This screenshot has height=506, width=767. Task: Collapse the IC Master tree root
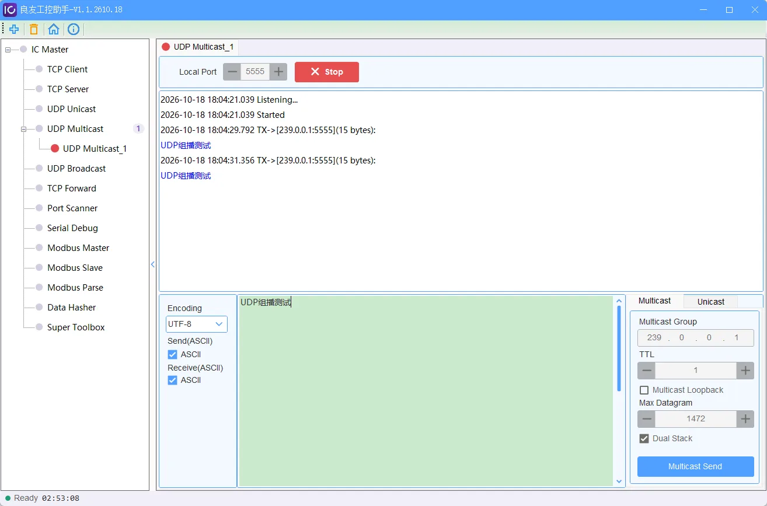coord(8,50)
